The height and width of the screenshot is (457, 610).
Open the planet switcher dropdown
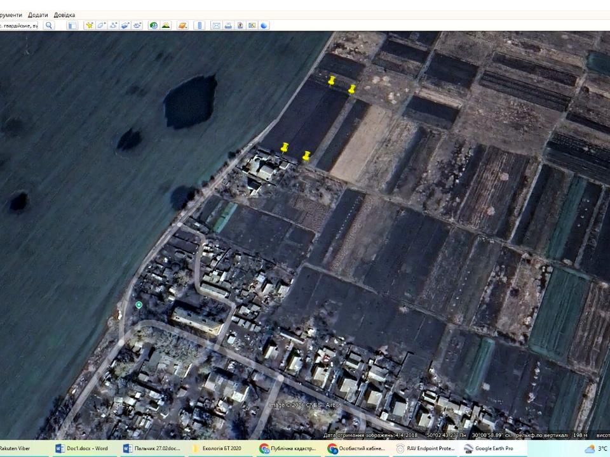[182, 25]
